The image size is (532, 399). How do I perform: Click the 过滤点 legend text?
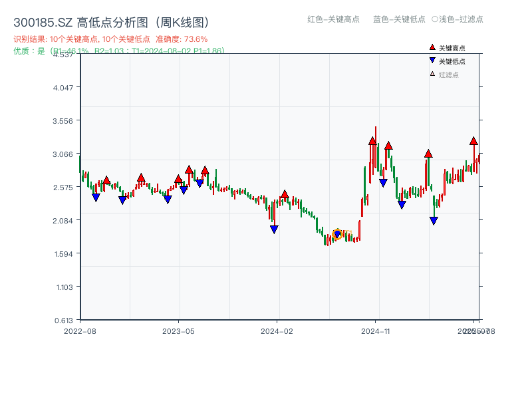[x=448, y=74]
